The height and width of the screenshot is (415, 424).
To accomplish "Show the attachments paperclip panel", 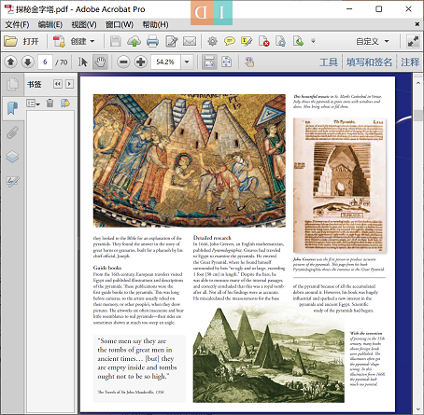I will click(x=12, y=132).
